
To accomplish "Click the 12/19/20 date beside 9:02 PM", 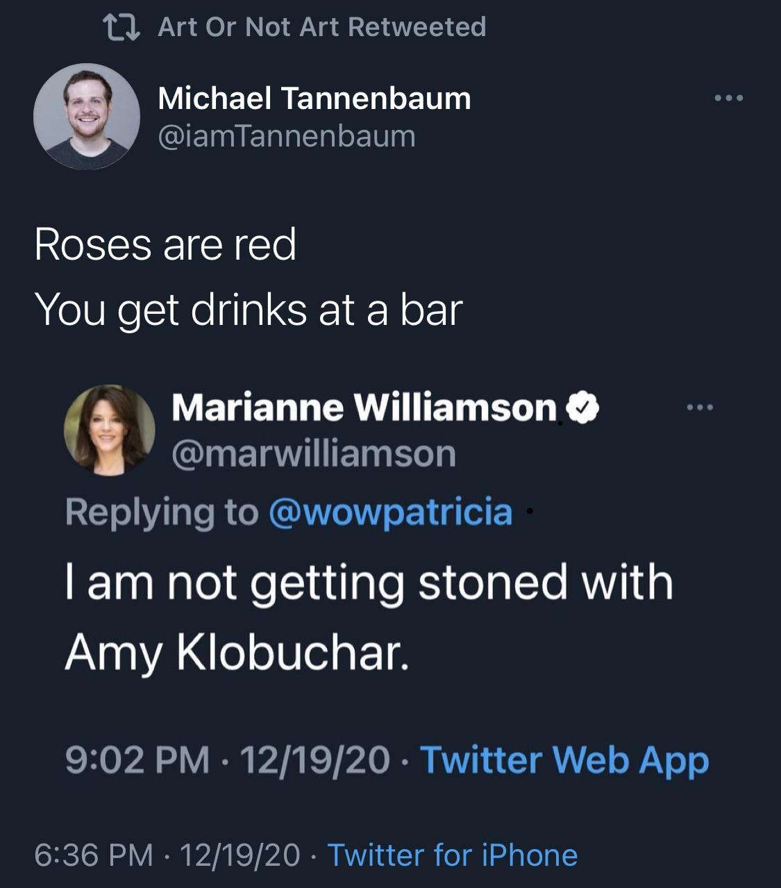I will pos(314,760).
